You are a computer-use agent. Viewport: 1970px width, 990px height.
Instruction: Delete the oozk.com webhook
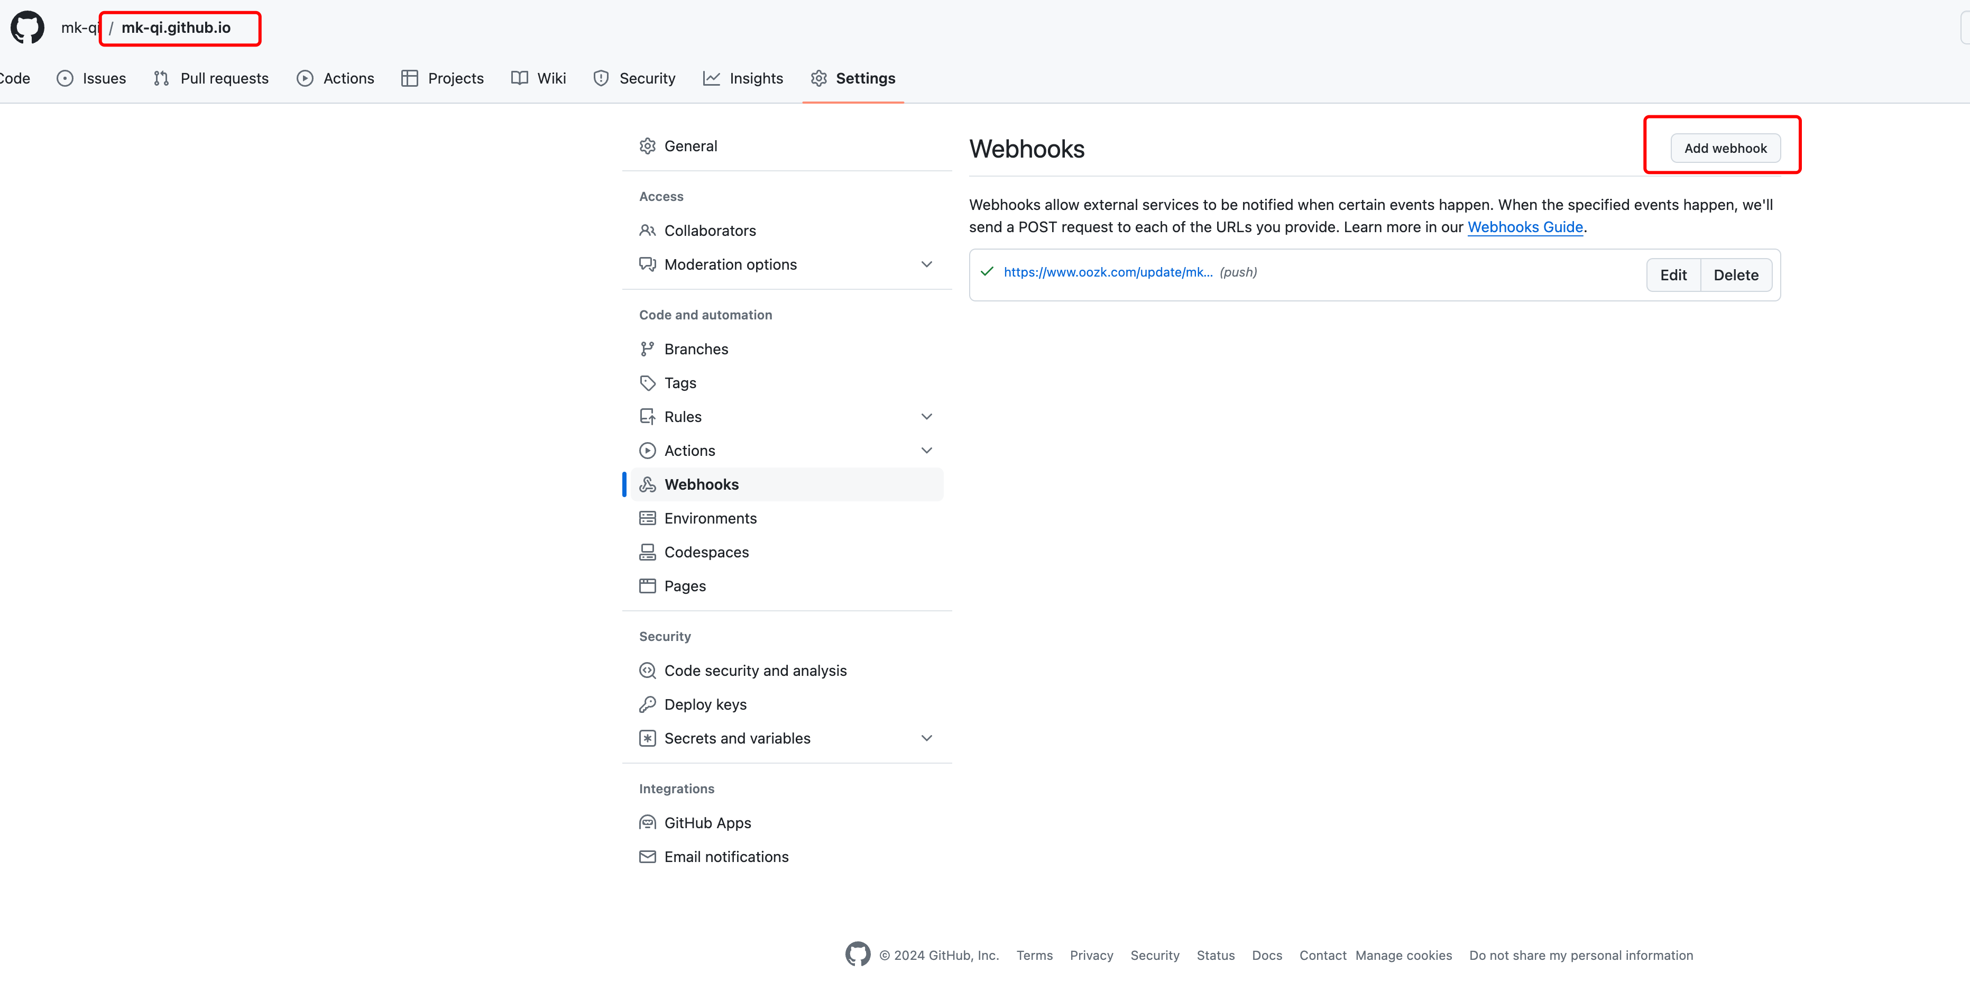click(x=1735, y=274)
